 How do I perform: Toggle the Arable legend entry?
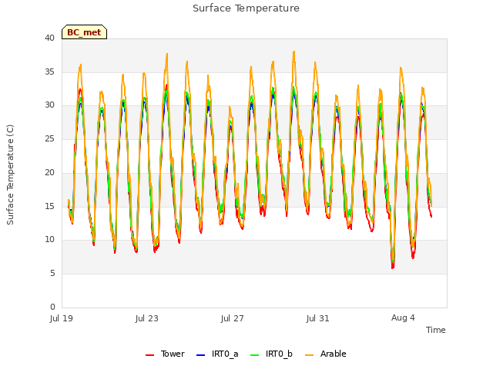coord(326,354)
